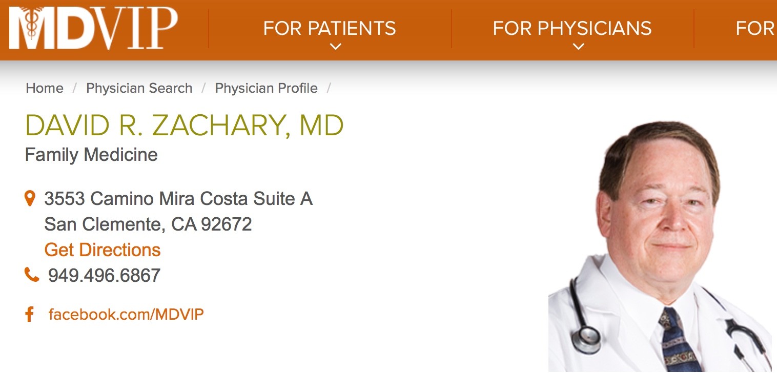Click the Family Medicine specialty text
The image size is (777, 373).
91,155
